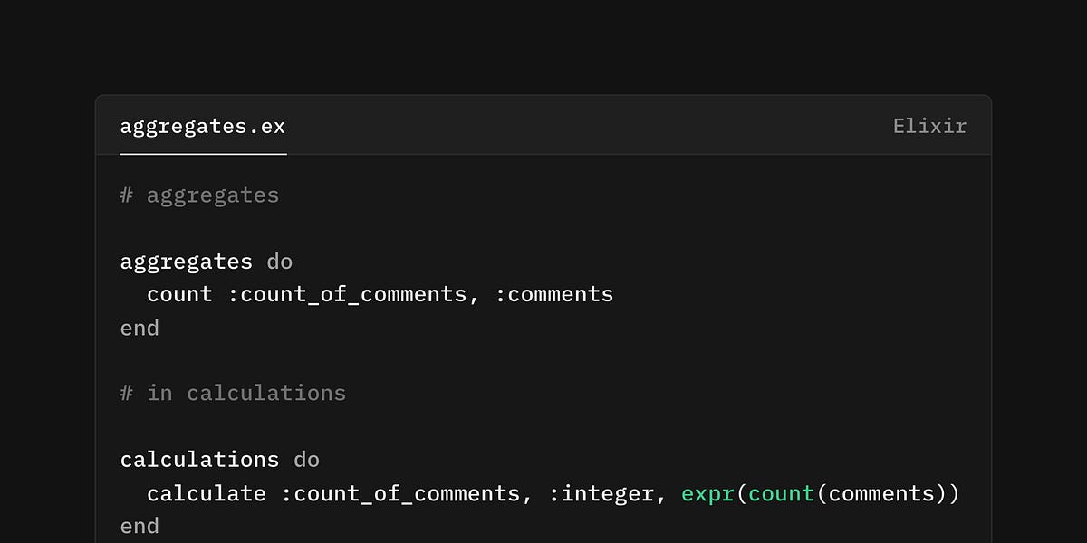Click the white "count" macro in aggregates block

tap(179, 295)
